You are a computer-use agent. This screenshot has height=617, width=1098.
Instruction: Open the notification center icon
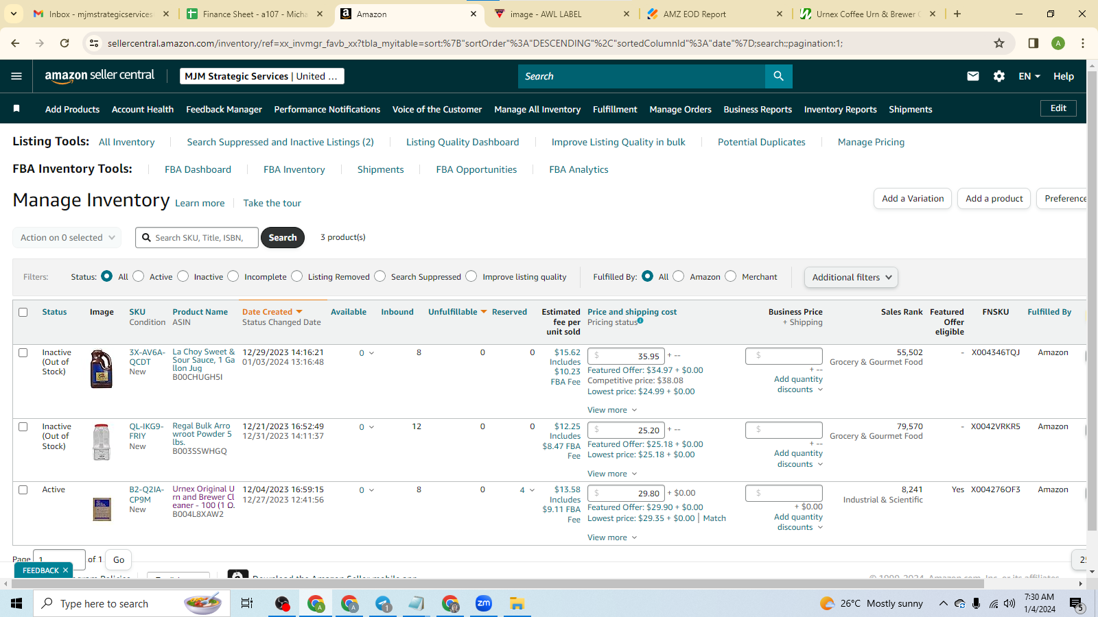click(x=1077, y=604)
